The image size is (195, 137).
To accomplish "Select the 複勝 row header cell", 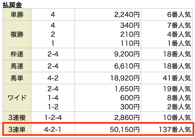I will 17,34.
